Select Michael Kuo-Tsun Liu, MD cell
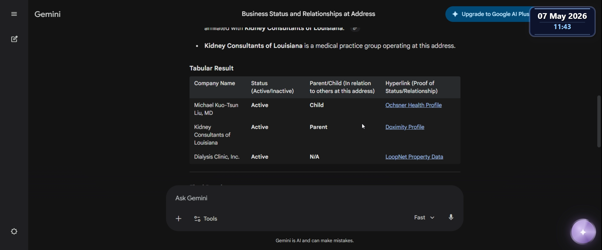Screen dimensions: 602x250 tap(216, 109)
